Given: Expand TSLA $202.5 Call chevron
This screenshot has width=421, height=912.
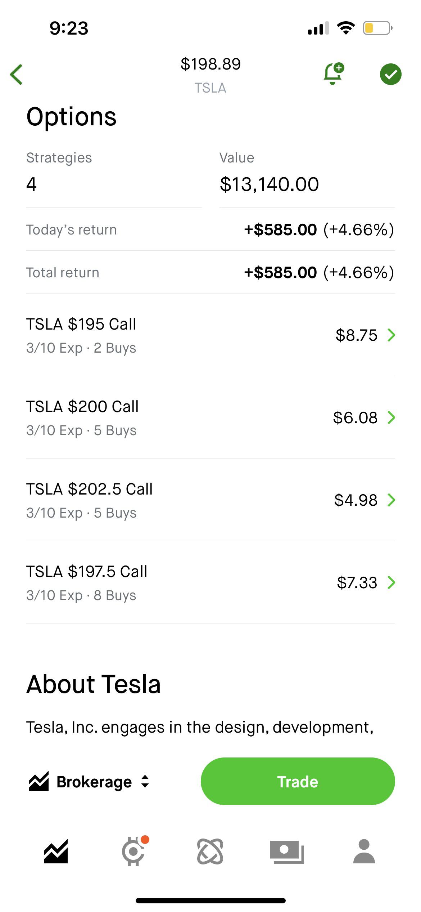Looking at the screenshot, I should [391, 500].
